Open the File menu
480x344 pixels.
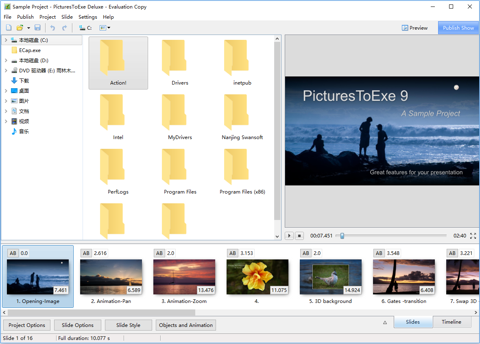coord(7,17)
